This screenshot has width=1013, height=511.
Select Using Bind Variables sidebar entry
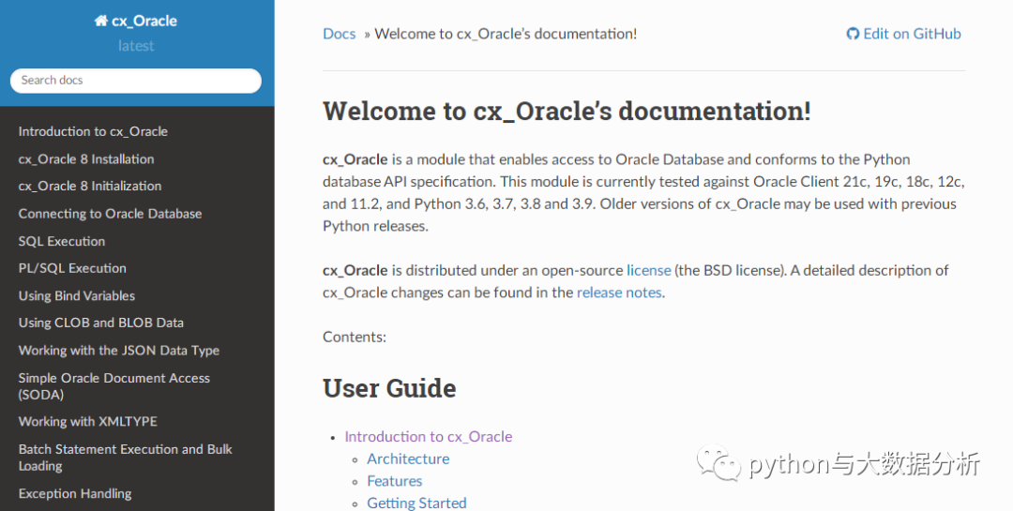76,296
